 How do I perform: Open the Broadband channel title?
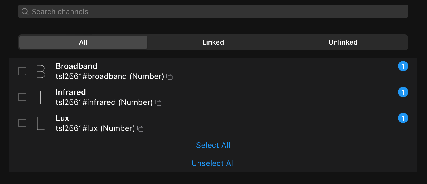pyautogui.click(x=77, y=66)
